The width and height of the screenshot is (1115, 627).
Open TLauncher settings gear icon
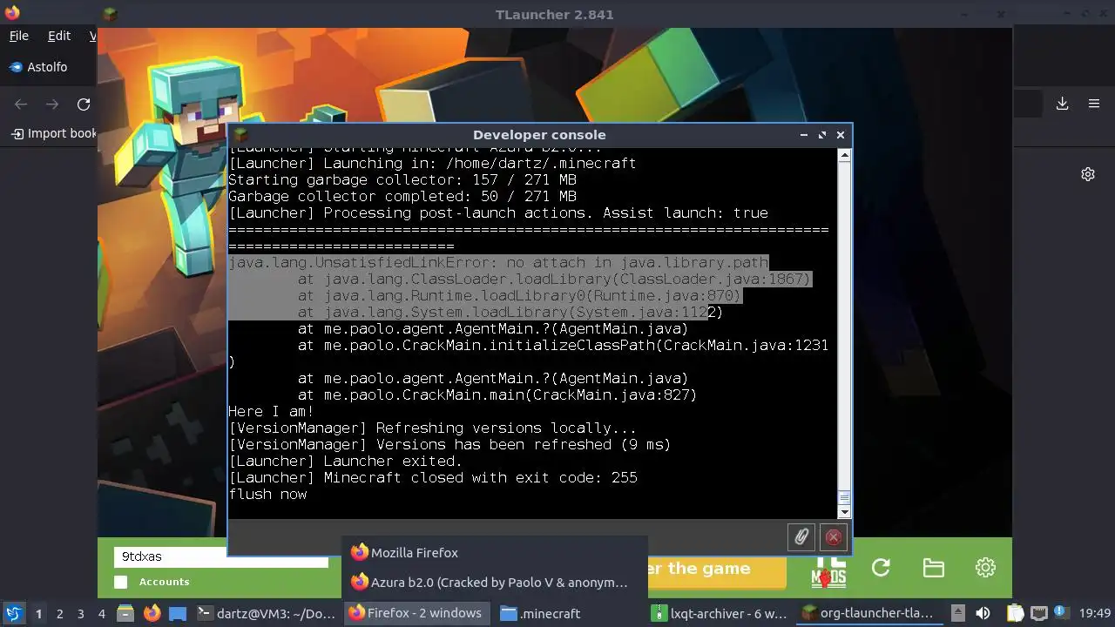coord(985,568)
